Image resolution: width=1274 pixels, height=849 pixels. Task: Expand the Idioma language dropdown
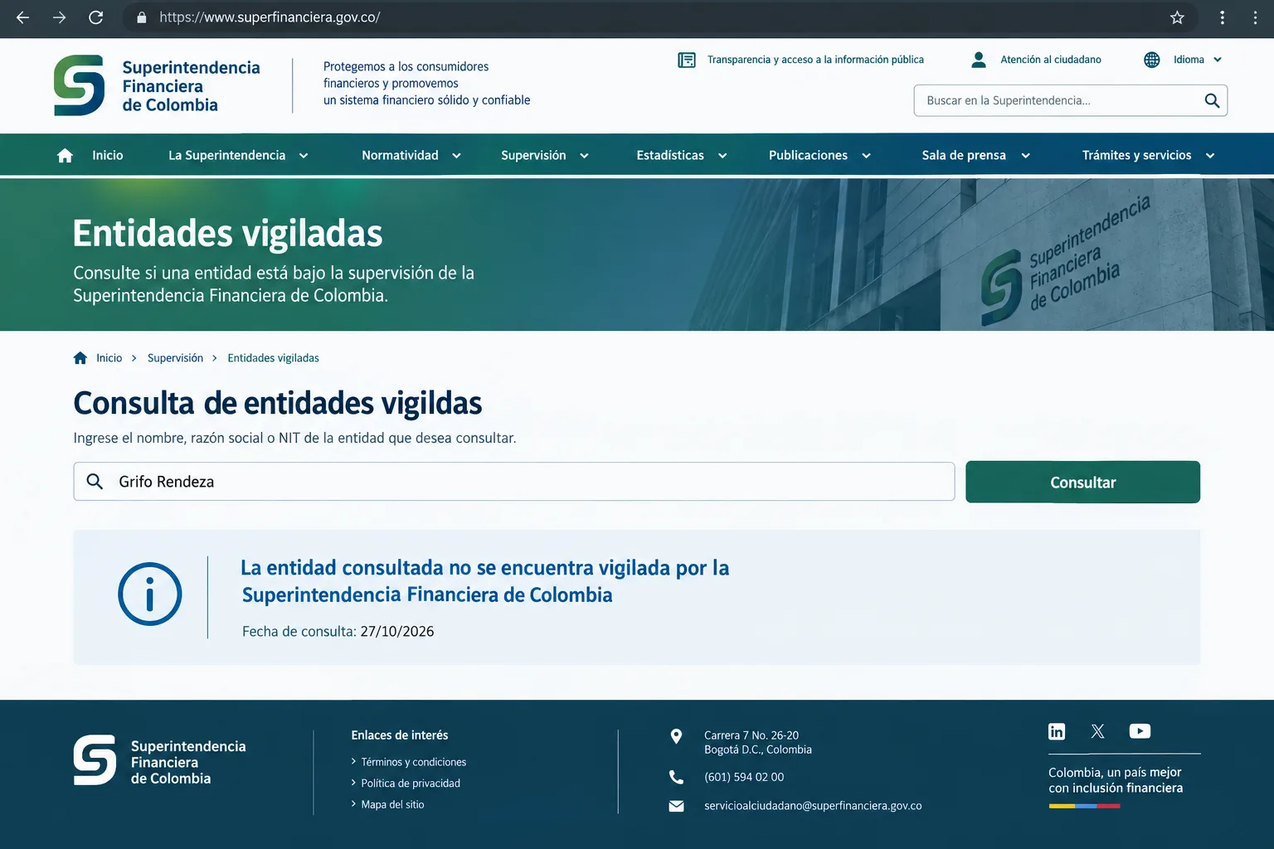tap(1198, 60)
